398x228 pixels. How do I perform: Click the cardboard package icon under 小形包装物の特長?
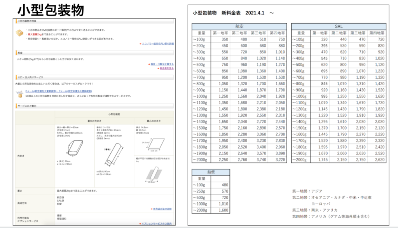19,33
